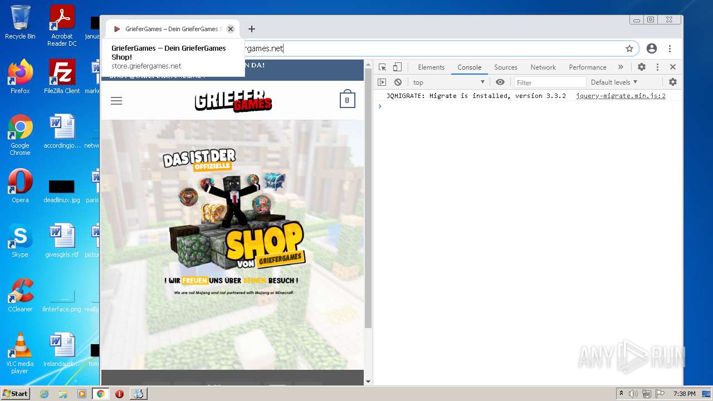Open the VLC media player desktop icon

click(x=20, y=353)
